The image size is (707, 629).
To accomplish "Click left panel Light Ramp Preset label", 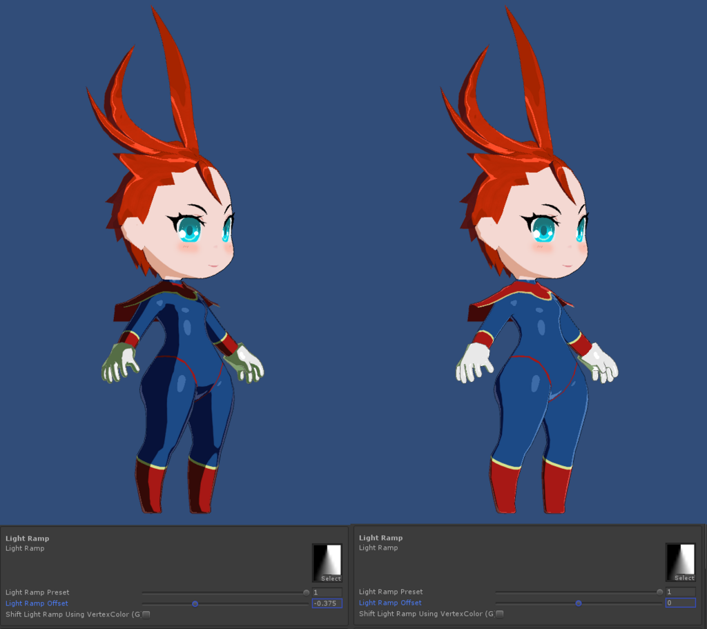I will 37,592.
